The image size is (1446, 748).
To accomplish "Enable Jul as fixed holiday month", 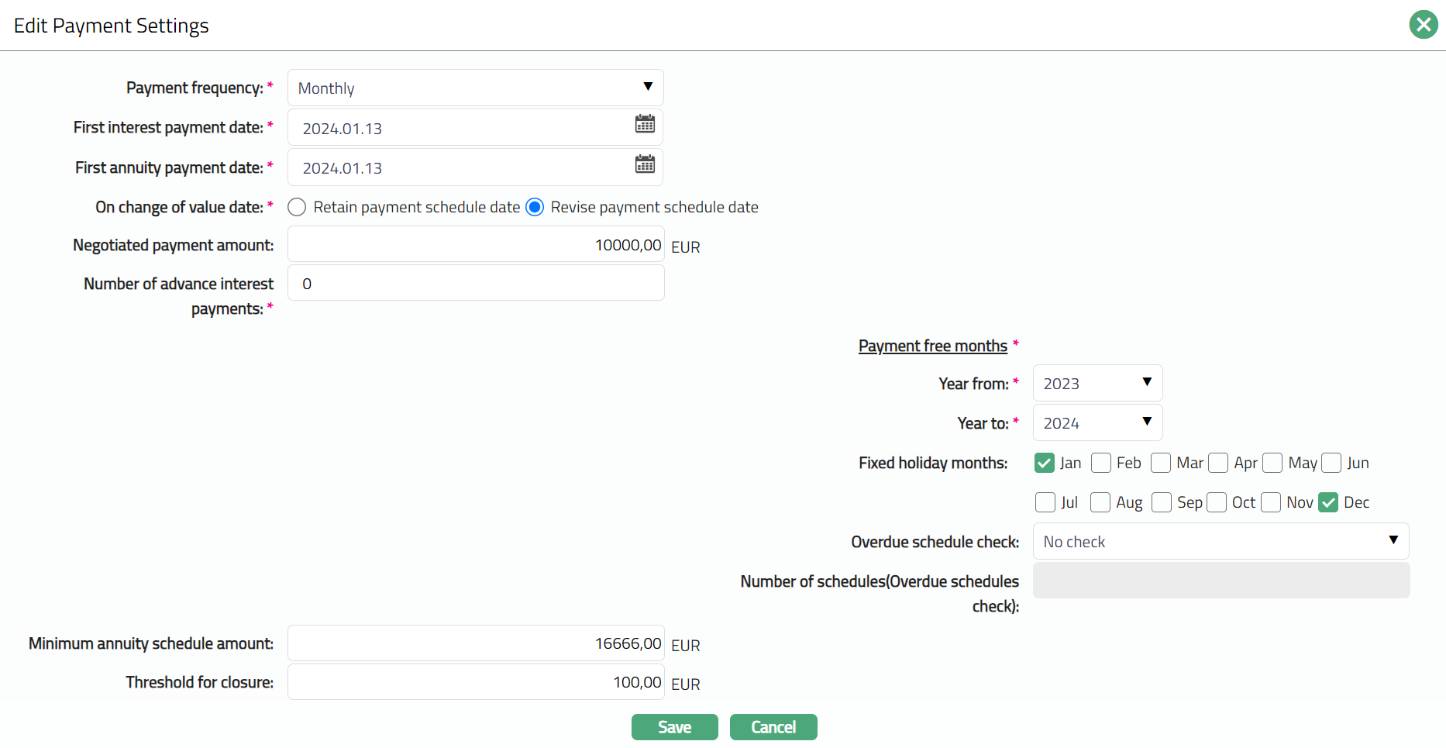I will 1045,502.
